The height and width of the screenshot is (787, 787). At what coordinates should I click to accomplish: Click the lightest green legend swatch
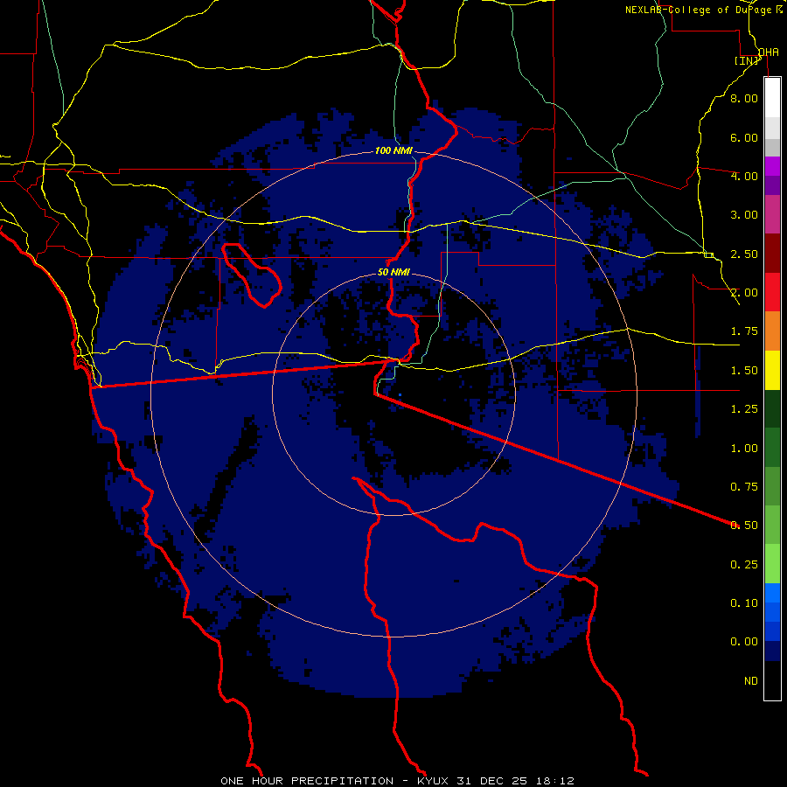(772, 564)
